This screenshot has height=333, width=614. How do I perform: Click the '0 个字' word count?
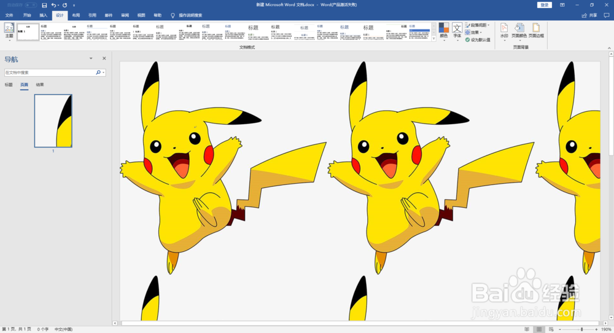43,329
